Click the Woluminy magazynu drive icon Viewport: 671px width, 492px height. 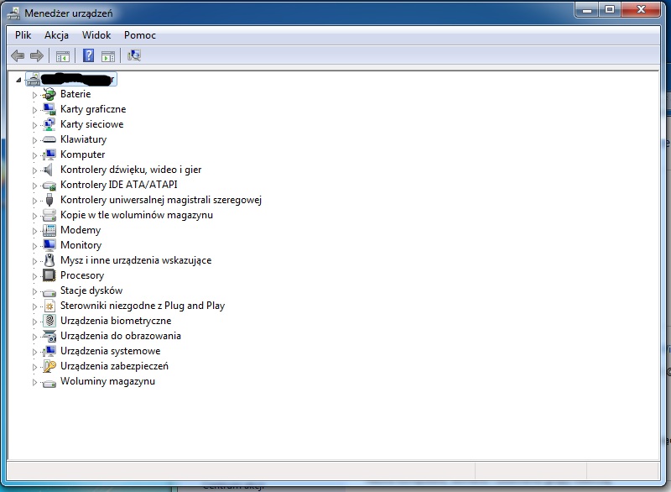49,384
